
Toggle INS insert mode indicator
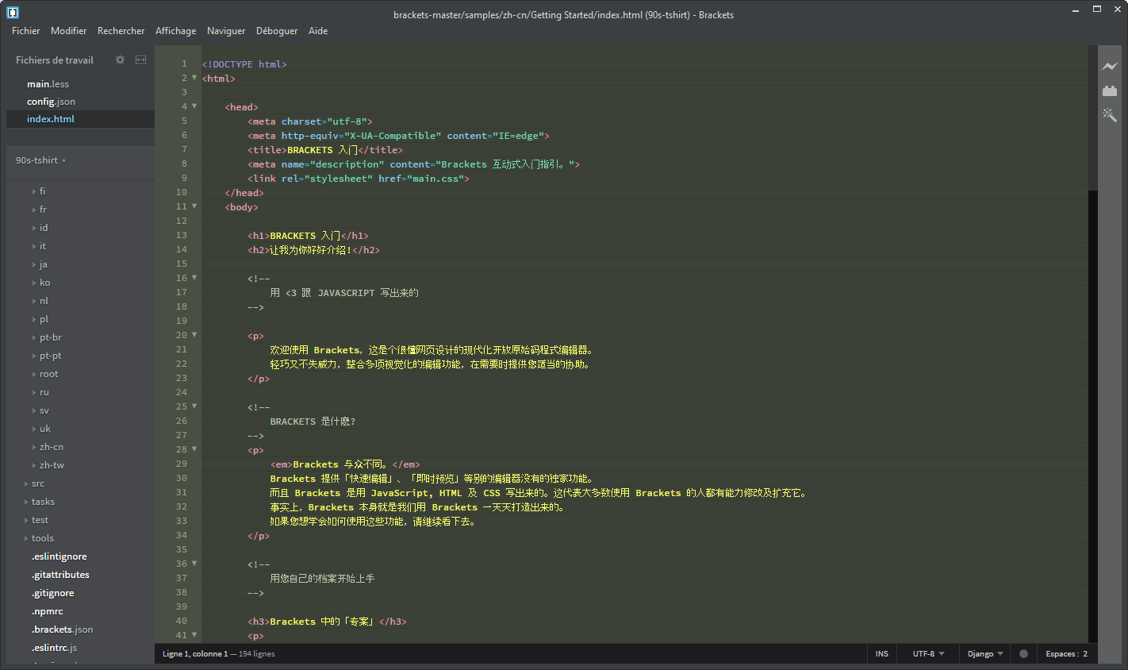point(881,653)
